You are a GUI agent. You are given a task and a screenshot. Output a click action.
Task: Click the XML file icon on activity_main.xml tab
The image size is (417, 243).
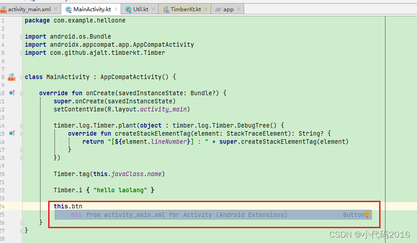(x=3, y=10)
